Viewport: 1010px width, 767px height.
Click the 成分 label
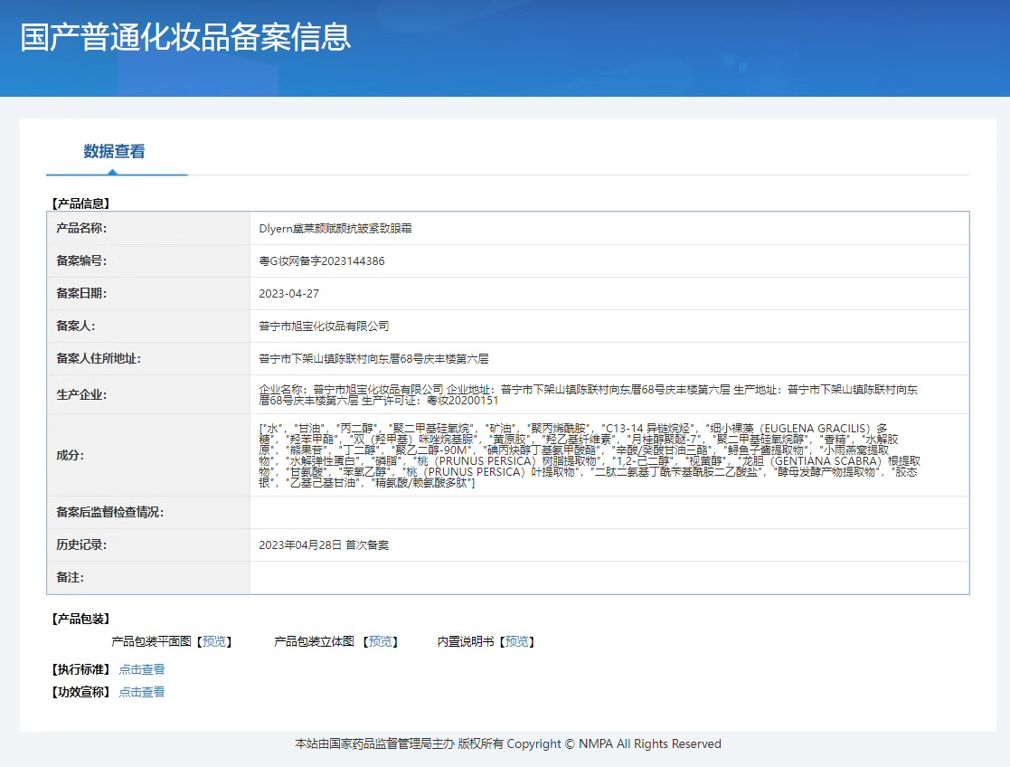(71, 455)
